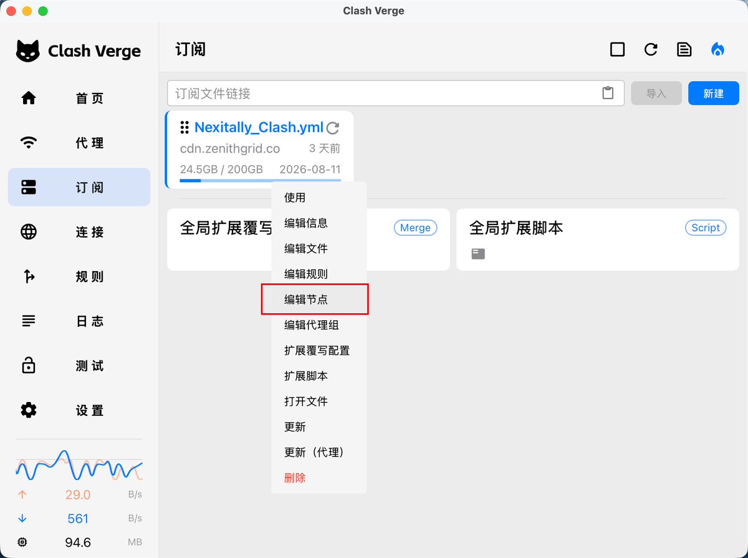The image size is (748, 558).
Task: Choose 打开文件 menu entry
Action: 319,402
